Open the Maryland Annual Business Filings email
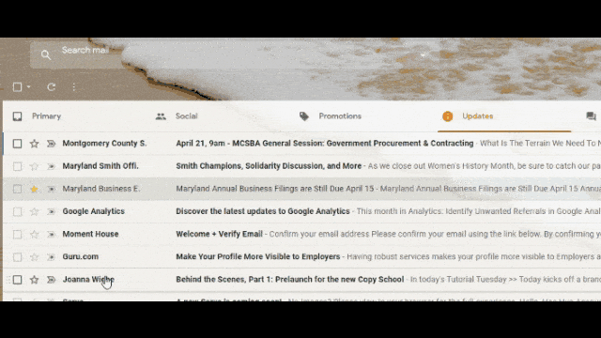 pyautogui.click(x=274, y=189)
